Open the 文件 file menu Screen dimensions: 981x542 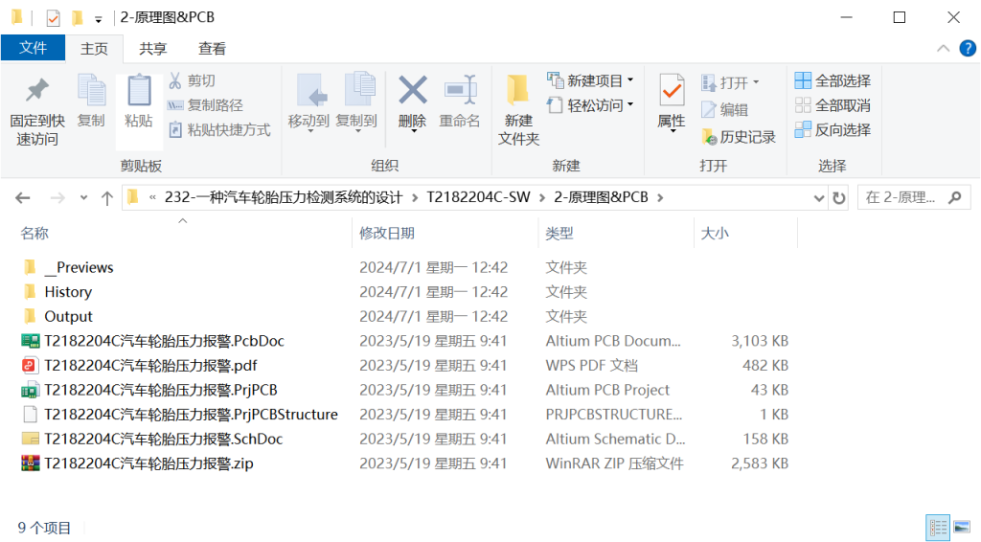[33, 48]
